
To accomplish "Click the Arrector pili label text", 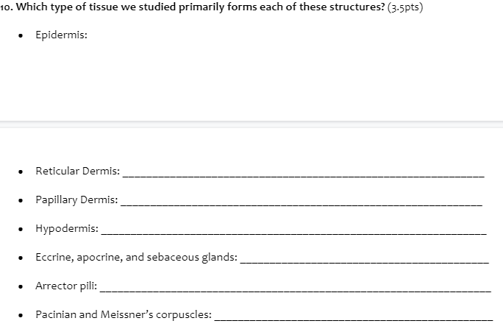I will pyautogui.click(x=66, y=286).
